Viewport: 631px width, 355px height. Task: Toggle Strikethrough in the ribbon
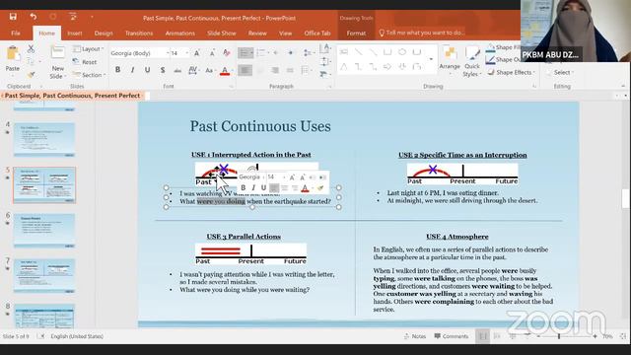pyautogui.click(x=177, y=70)
